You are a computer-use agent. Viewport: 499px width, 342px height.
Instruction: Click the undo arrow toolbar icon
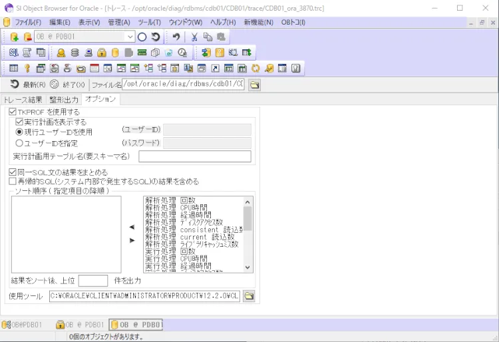[176, 37]
